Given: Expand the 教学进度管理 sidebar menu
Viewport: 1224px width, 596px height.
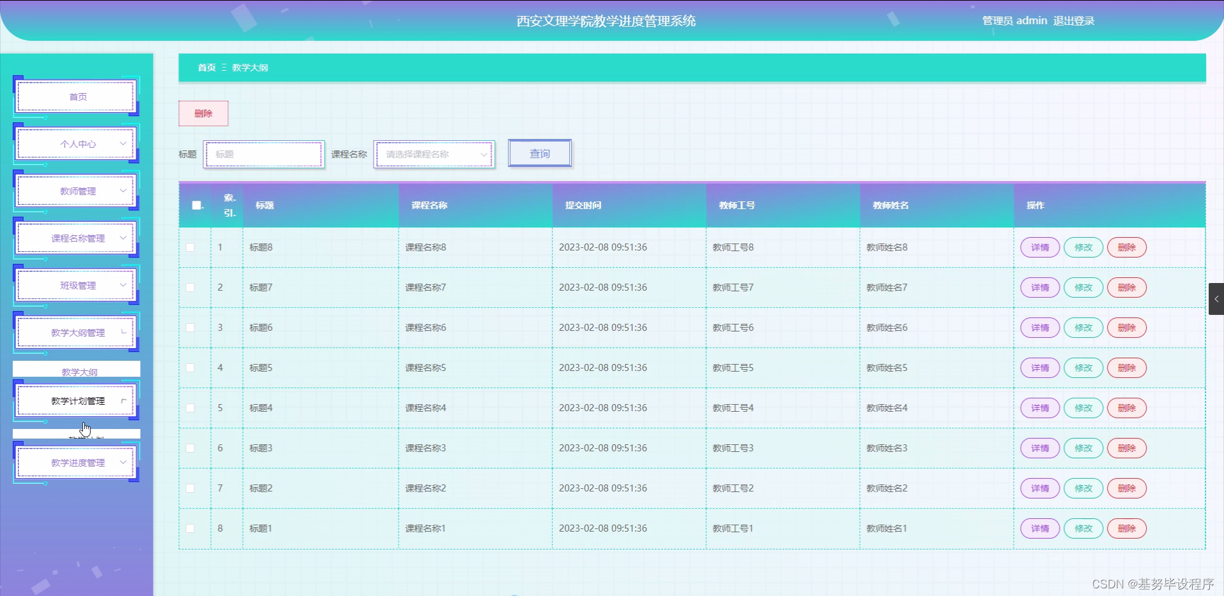Looking at the screenshot, I should click(x=76, y=463).
